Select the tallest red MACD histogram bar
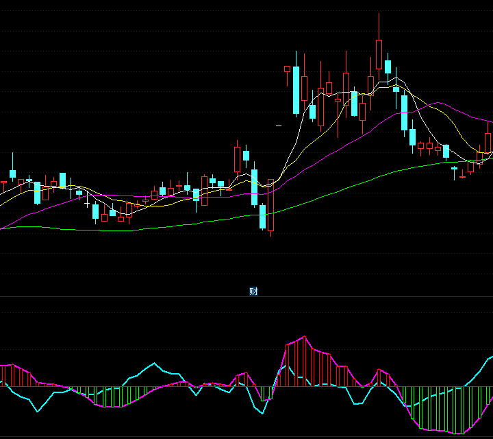The width and height of the screenshot is (493, 439). [304, 361]
